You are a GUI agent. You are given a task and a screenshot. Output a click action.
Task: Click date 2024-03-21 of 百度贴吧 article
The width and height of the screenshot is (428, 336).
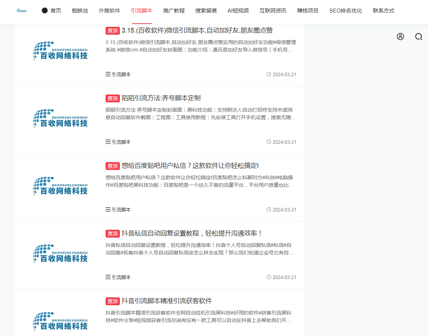(284, 210)
